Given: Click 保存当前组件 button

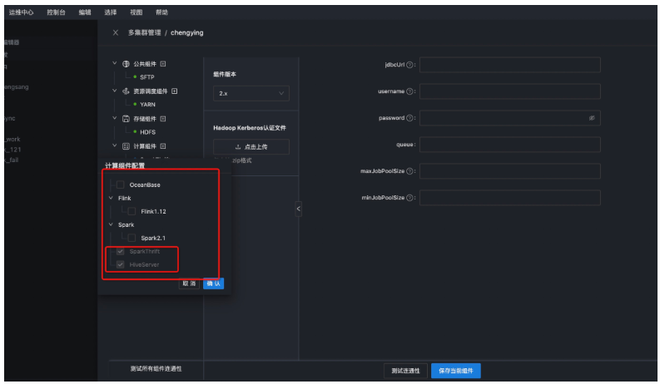Looking at the screenshot, I should pyautogui.click(x=456, y=371).
